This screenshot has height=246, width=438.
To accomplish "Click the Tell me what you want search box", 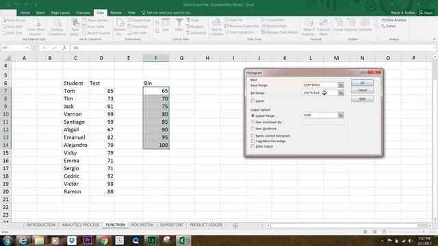I will (x=167, y=13).
